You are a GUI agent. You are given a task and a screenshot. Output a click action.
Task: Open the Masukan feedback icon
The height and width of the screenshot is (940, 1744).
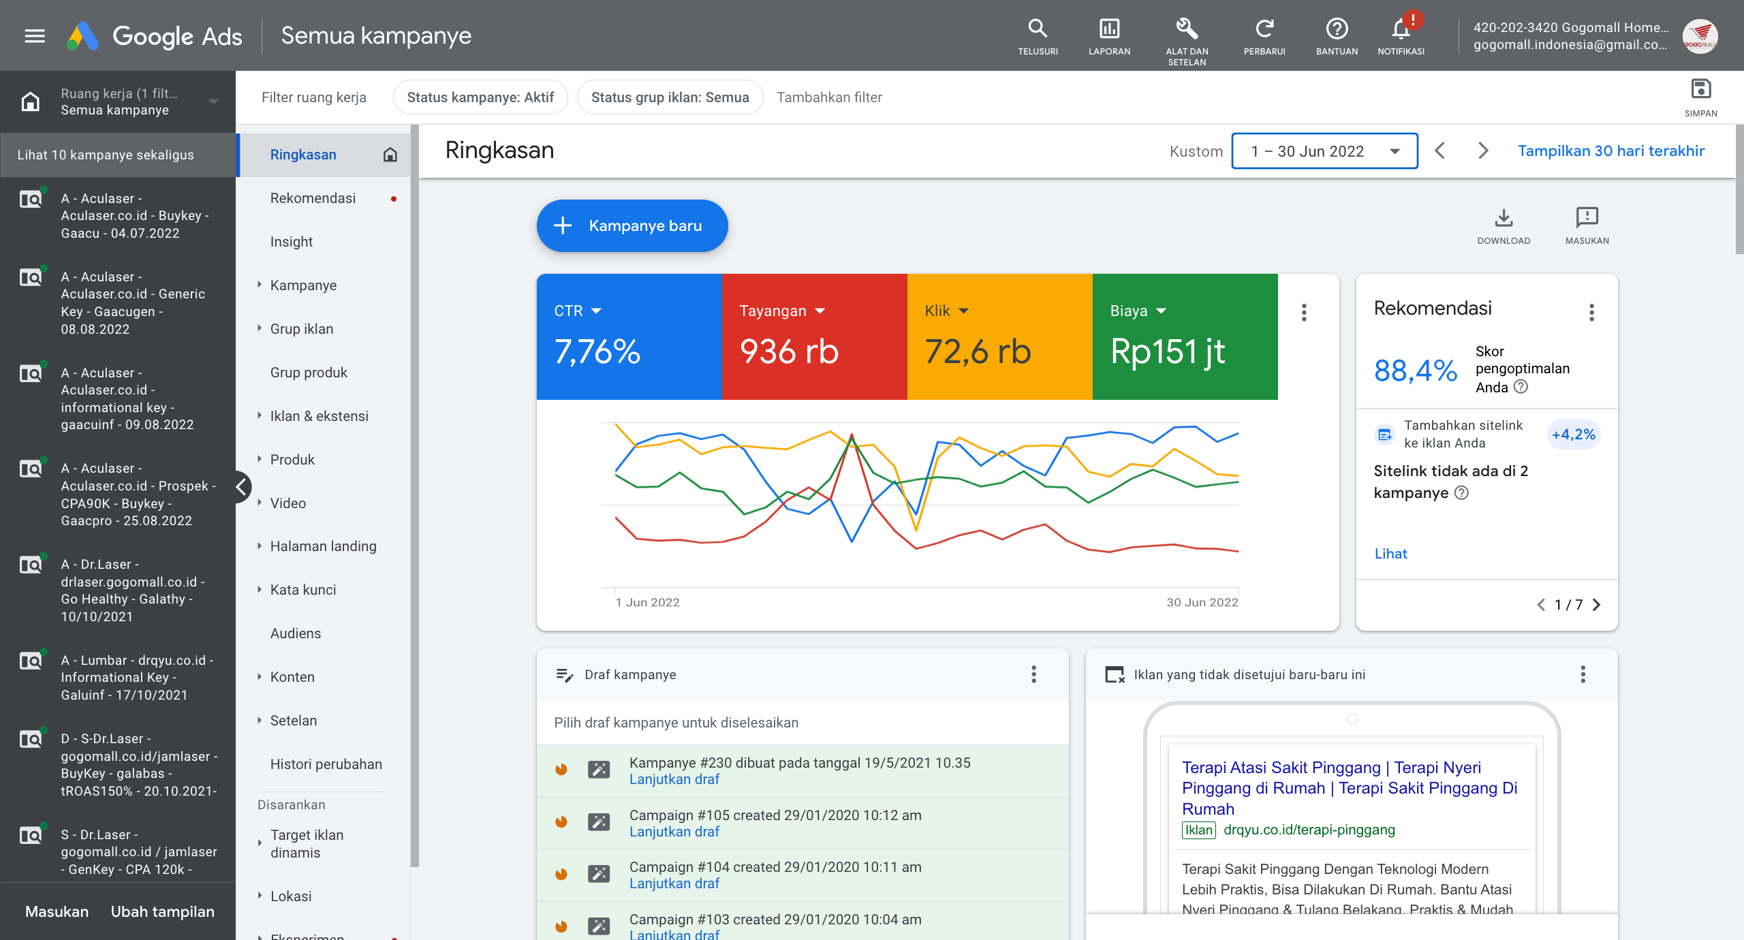tap(1587, 218)
